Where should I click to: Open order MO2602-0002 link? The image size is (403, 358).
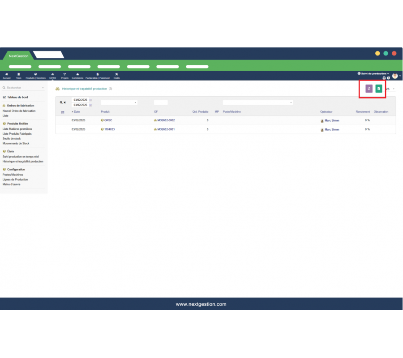166,120
